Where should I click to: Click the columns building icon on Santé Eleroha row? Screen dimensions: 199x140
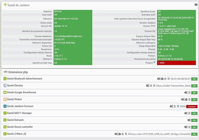(151, 86)
